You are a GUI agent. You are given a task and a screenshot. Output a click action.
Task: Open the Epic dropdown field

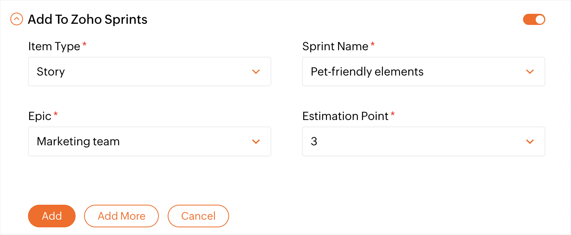click(149, 141)
